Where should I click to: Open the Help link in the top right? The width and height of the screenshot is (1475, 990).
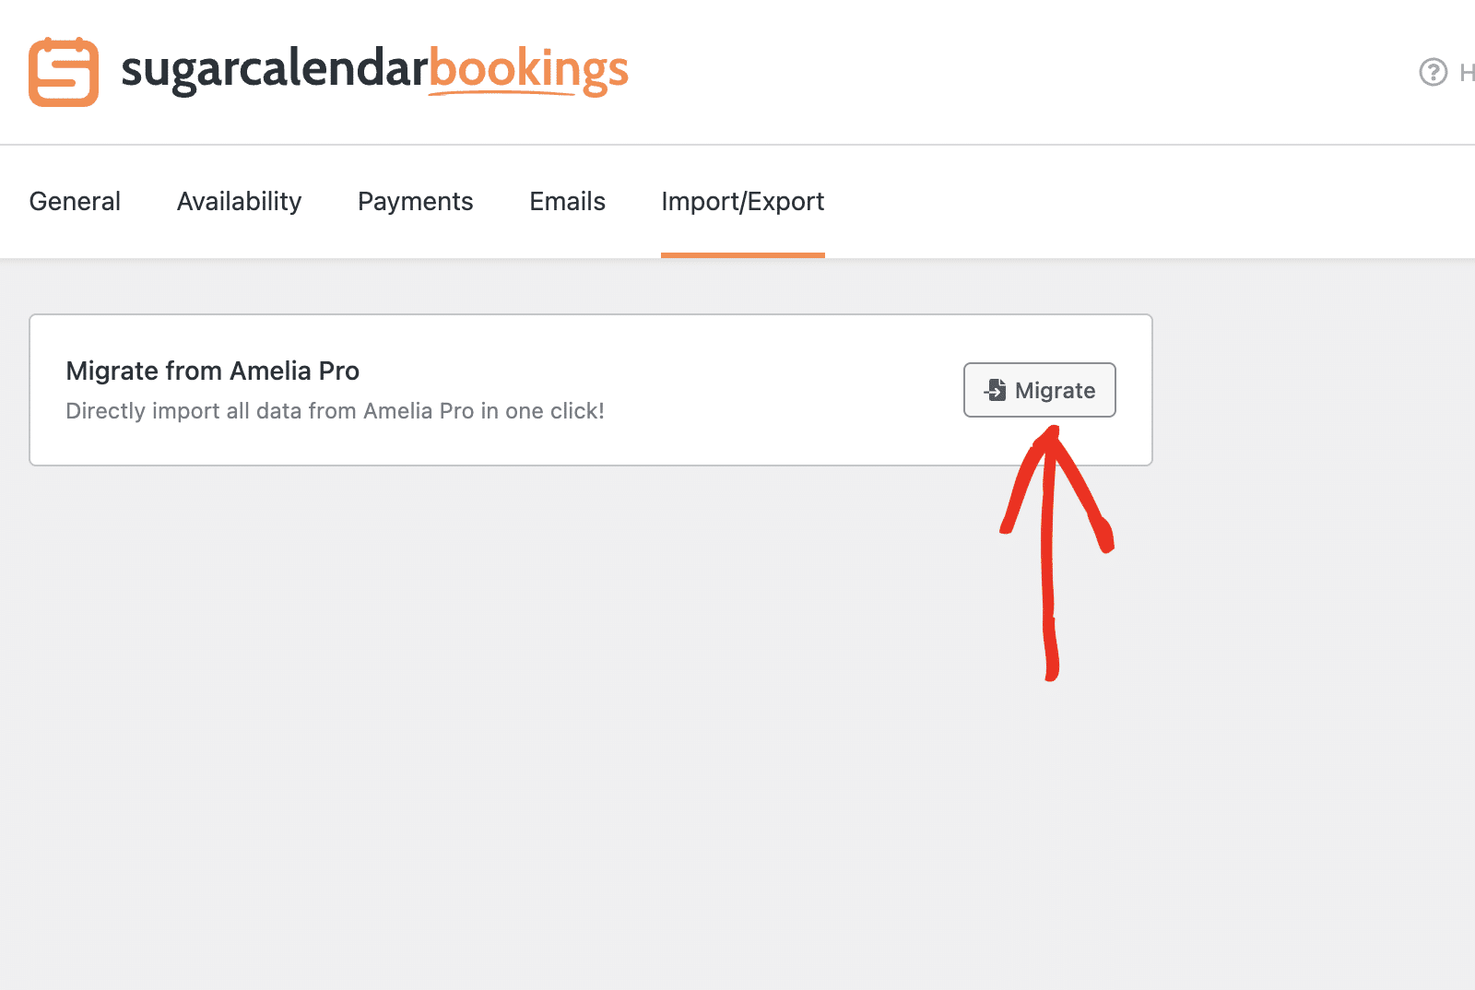click(1466, 72)
